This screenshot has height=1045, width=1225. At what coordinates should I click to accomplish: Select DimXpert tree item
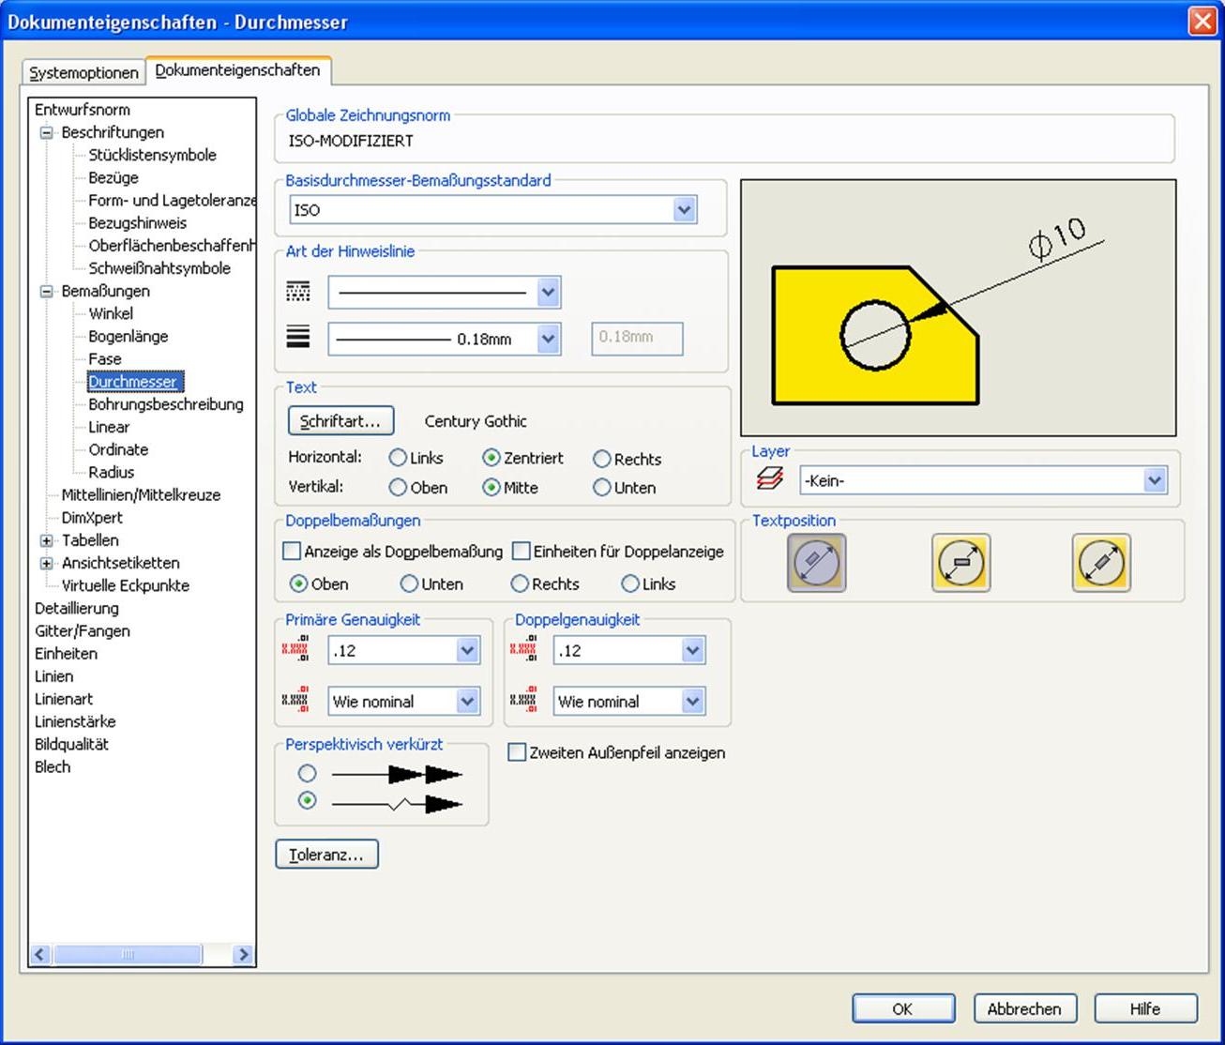[x=92, y=518]
